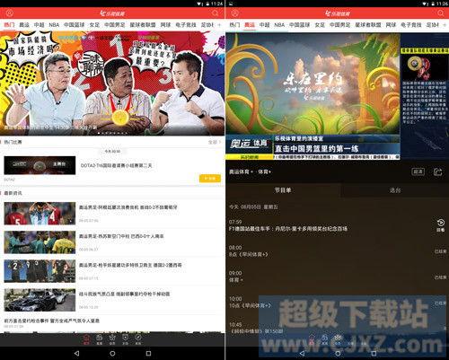Select the crown icon in bottom bar
This screenshot has width=449, height=360.
tap(112, 339)
